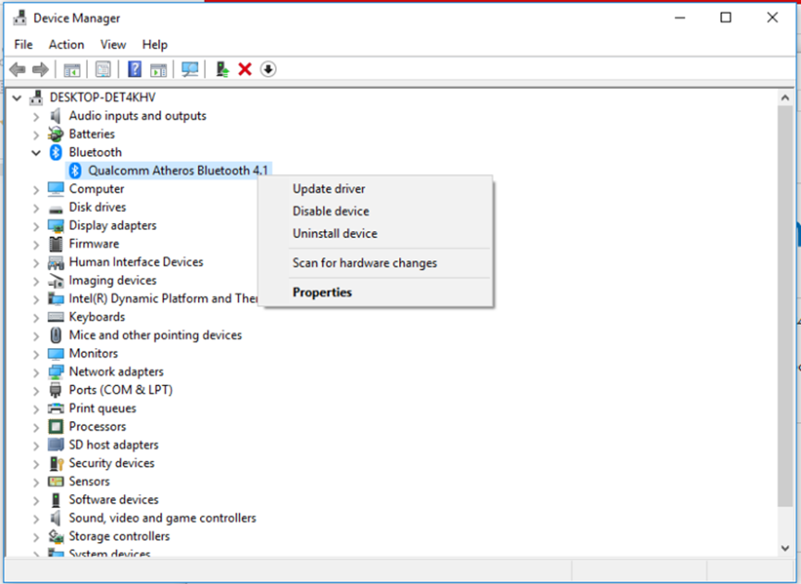
Task: Open the View menu
Action: point(113,45)
